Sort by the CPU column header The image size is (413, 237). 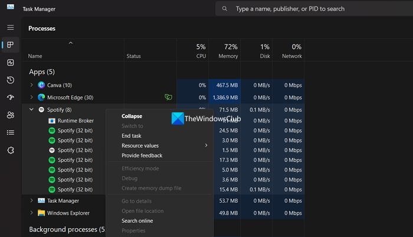pyautogui.click(x=201, y=56)
